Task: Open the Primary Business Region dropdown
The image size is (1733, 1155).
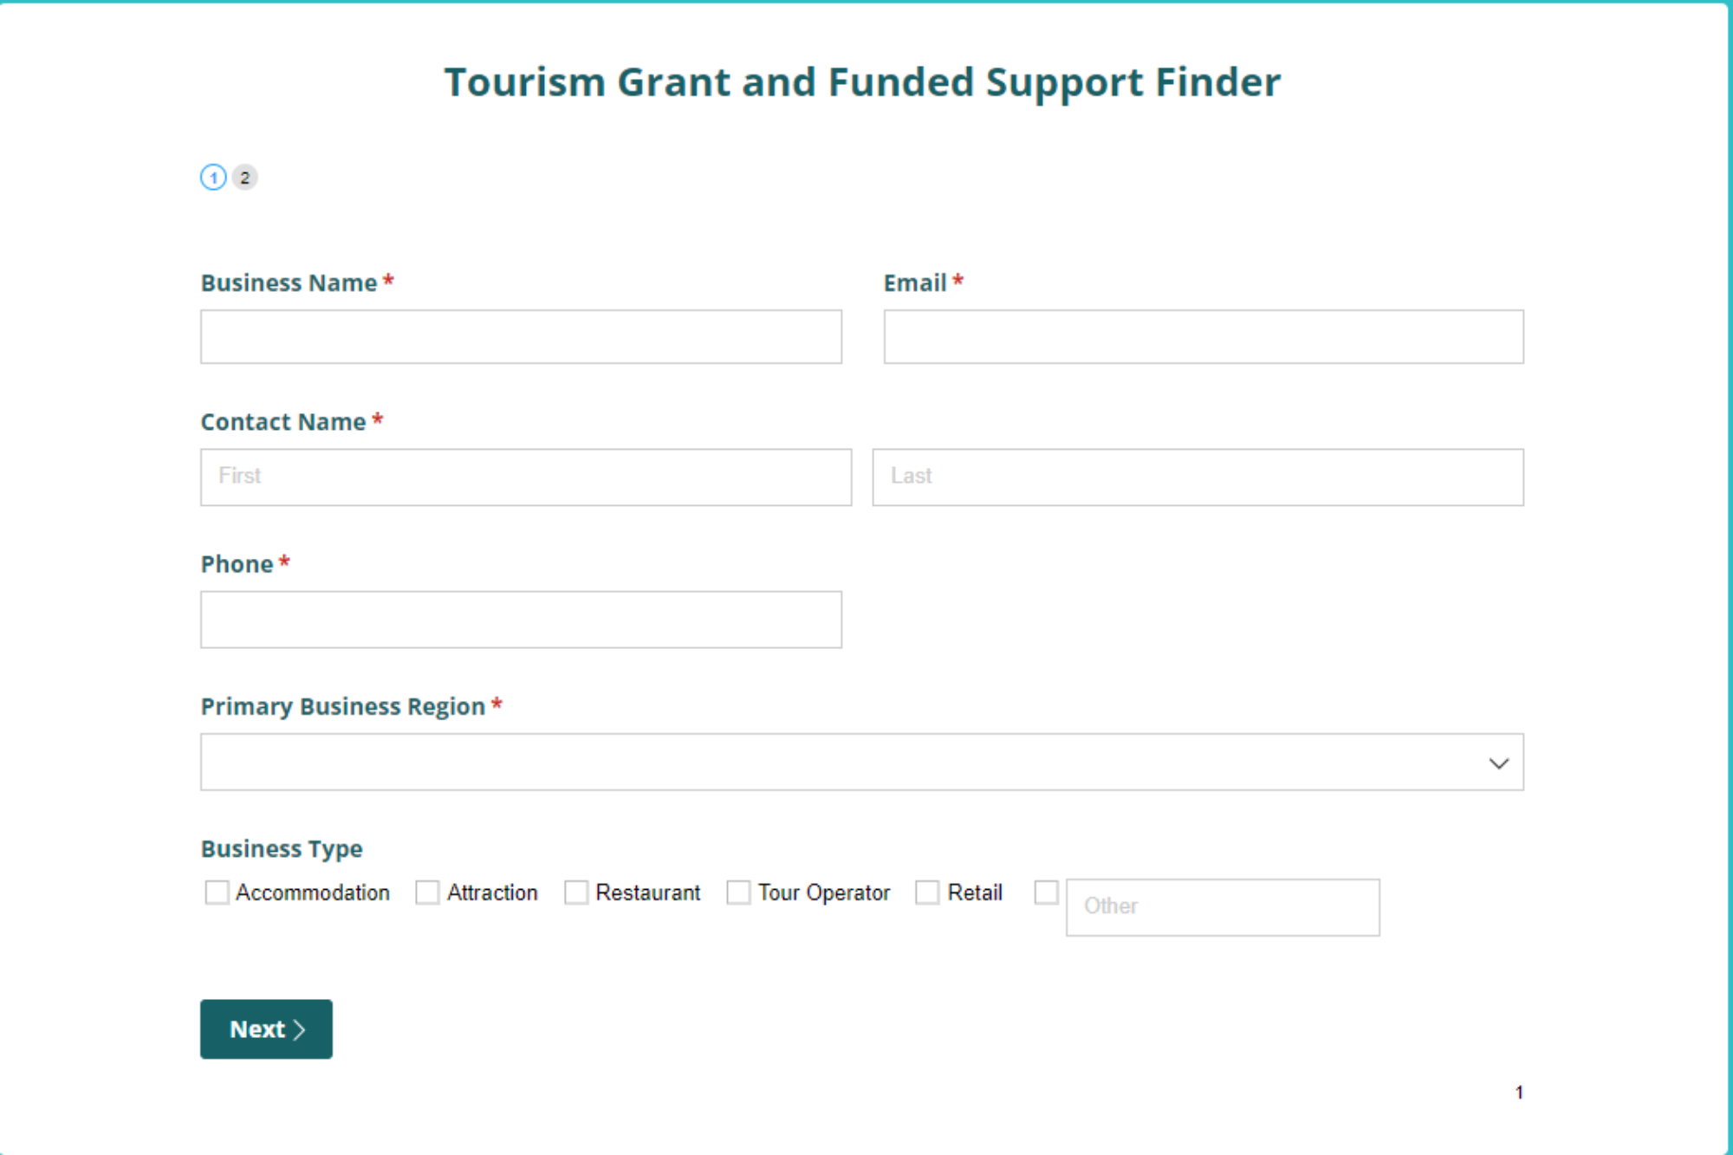Action: pos(861,762)
